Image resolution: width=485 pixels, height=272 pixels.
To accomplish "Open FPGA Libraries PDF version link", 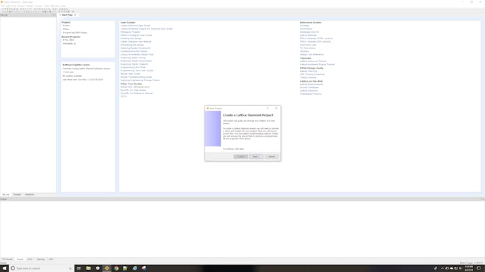I will (315, 42).
